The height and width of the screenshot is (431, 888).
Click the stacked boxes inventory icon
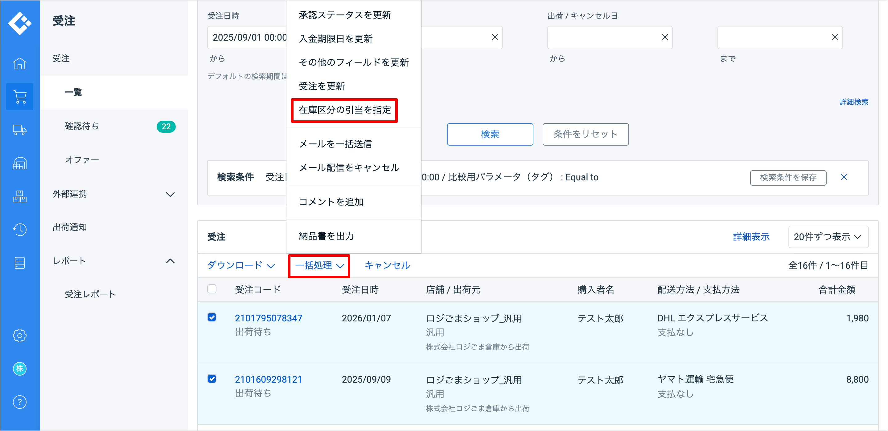click(20, 196)
